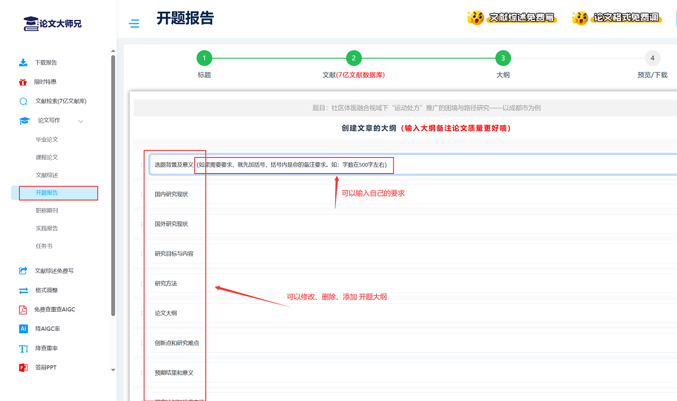Open 毕业论文 in the sidebar menu
Image resolution: width=677 pixels, height=401 pixels.
[x=47, y=140]
